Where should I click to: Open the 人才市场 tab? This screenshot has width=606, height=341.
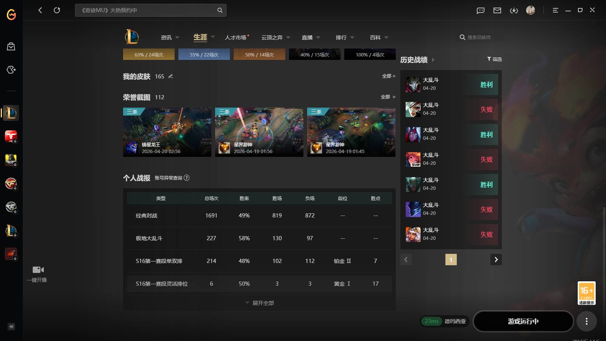pyautogui.click(x=236, y=38)
